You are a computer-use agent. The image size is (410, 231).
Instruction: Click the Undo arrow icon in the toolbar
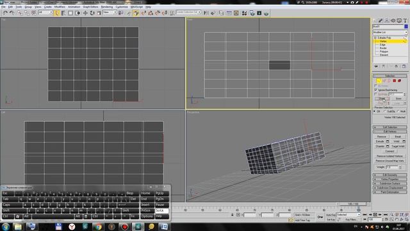pos(5,13)
